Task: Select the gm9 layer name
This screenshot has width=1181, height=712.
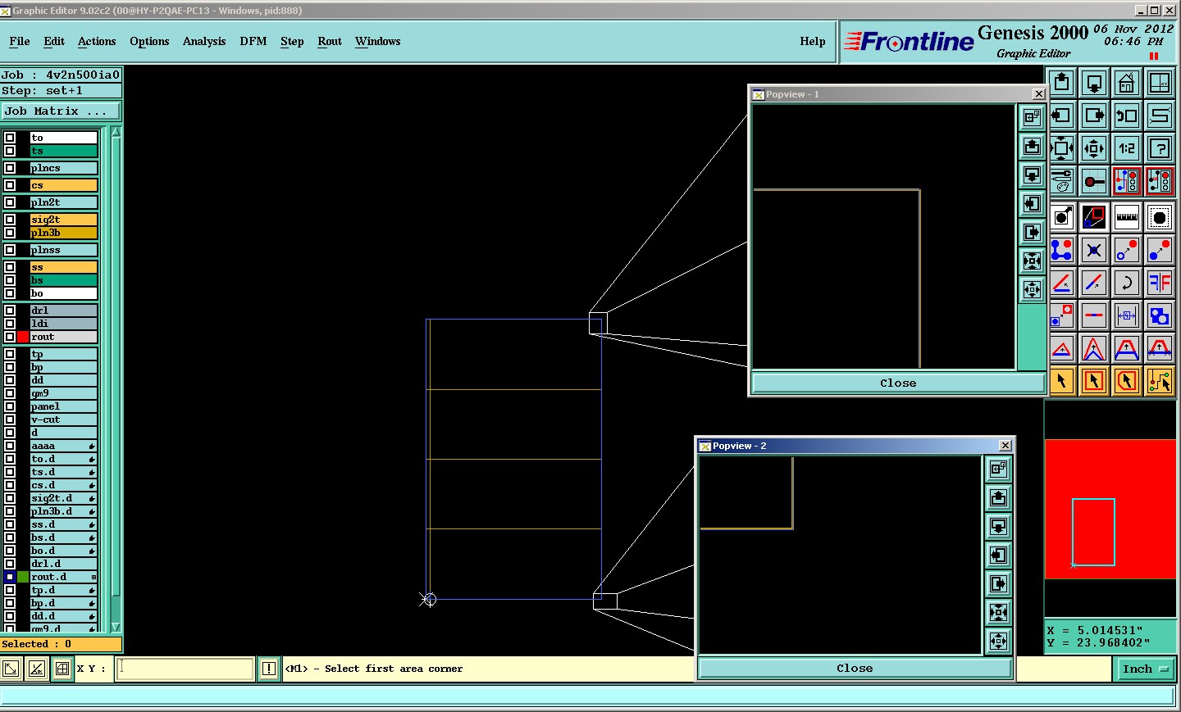Action: pyautogui.click(x=63, y=393)
